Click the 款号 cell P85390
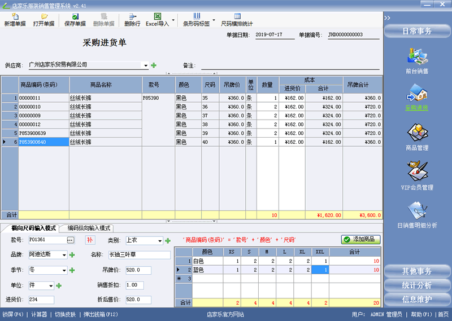 pyautogui.click(x=158, y=98)
